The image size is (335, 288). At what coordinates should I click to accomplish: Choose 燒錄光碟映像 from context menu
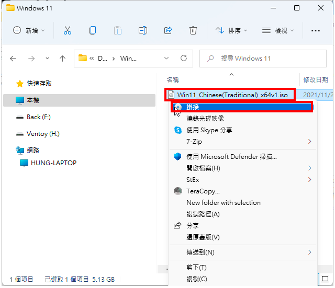point(243,119)
